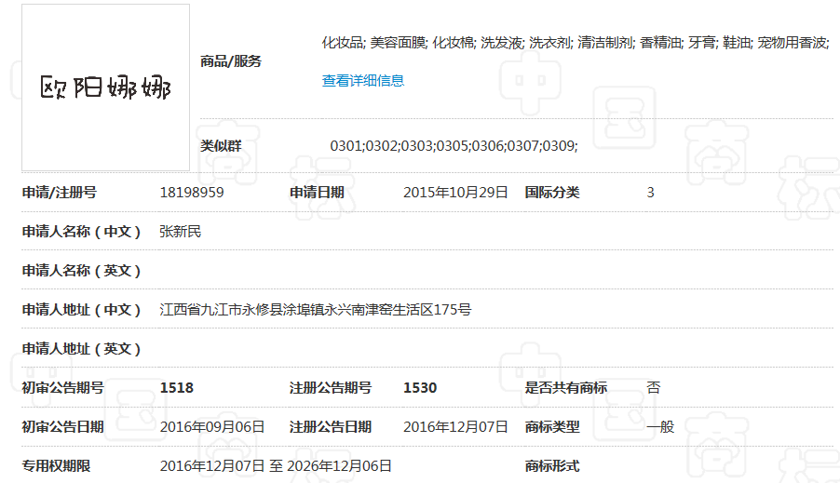This screenshot has height=483, width=840.
Task: Select the applicant address in 江西省九江市
Action: point(316,309)
